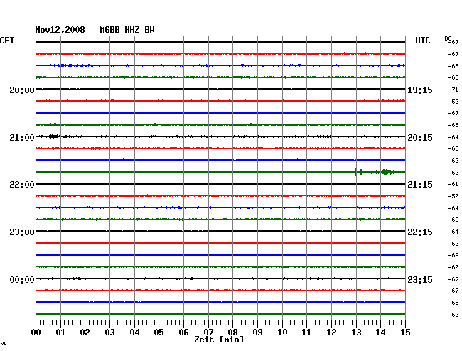Click the 19:15 UTC time label

[x=420, y=90]
